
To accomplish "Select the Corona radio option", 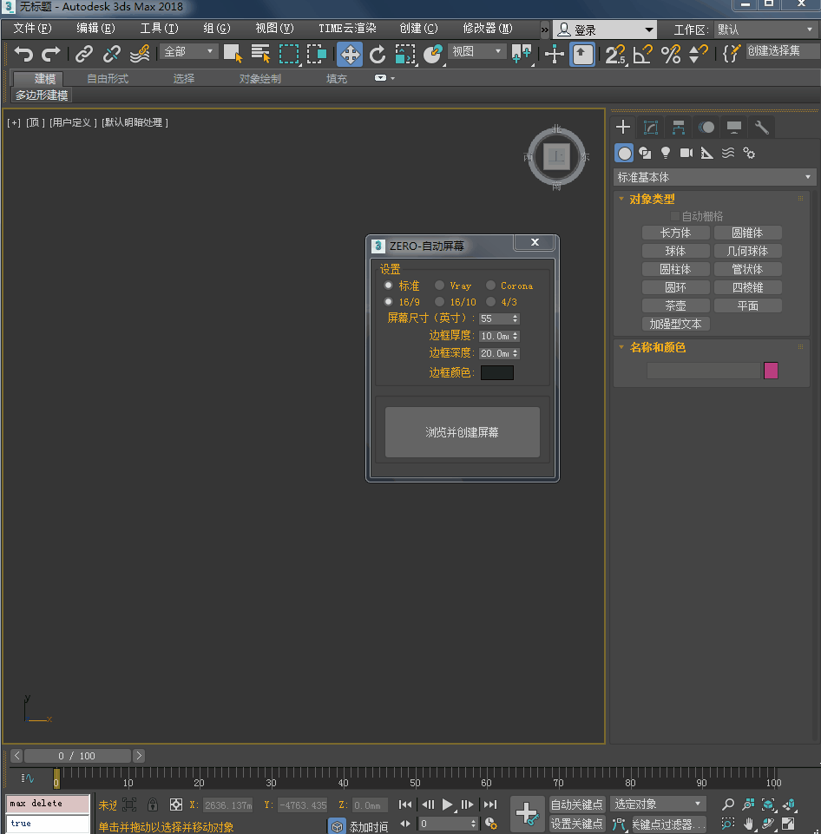I will 491,286.
